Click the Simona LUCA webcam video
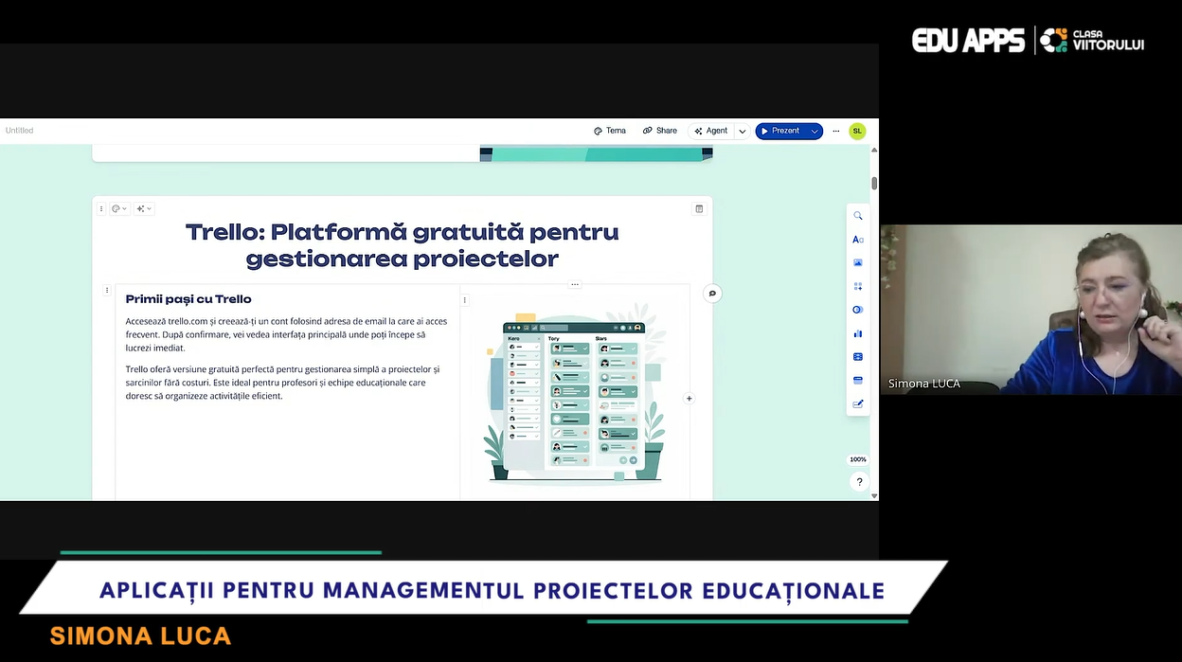This screenshot has height=662, width=1182. pyautogui.click(x=1030, y=309)
